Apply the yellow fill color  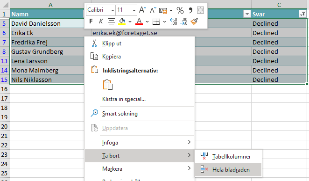[x=122, y=21]
